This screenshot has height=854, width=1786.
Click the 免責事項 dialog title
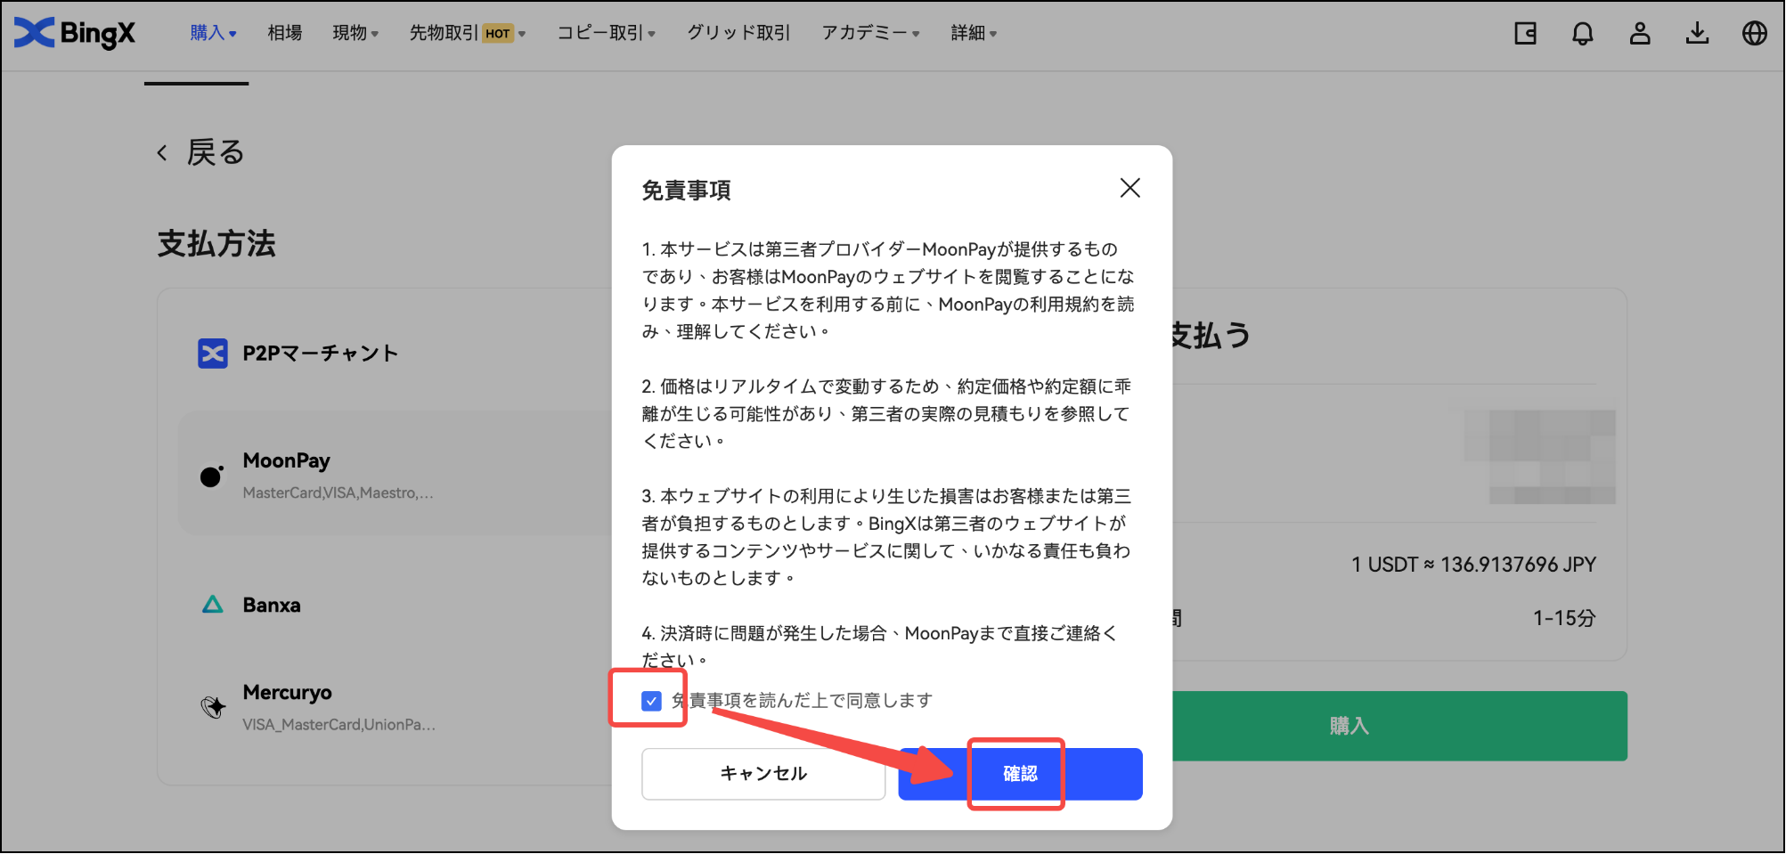point(687,191)
